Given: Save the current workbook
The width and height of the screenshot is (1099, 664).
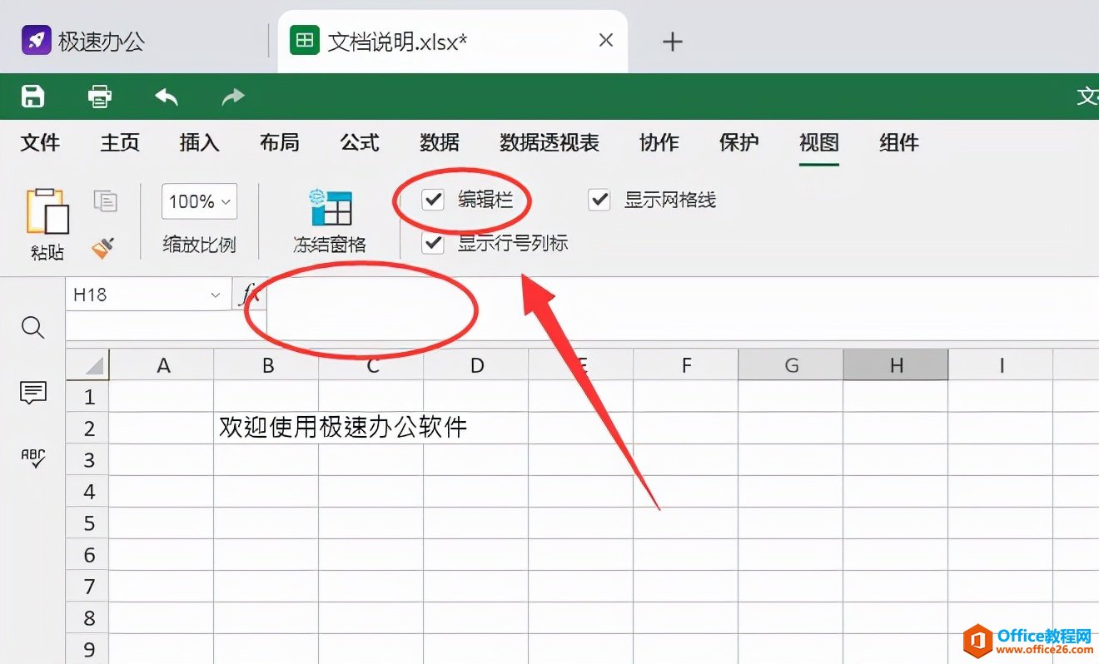Looking at the screenshot, I should [x=32, y=96].
